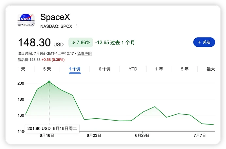Open the 免责声明 disclaimer link
The width and height of the screenshot is (226, 149).
click(x=84, y=54)
